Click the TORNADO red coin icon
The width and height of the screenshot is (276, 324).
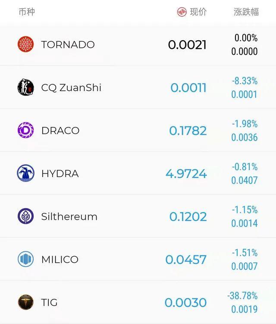tap(25, 44)
